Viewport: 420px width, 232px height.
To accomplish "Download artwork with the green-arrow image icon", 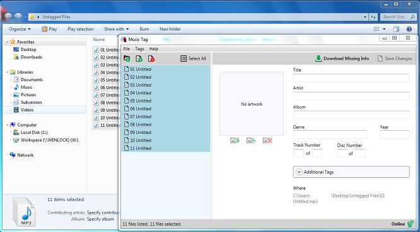I will coord(235,140).
